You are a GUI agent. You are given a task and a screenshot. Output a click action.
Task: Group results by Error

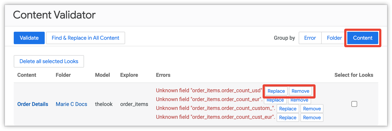[310, 38]
